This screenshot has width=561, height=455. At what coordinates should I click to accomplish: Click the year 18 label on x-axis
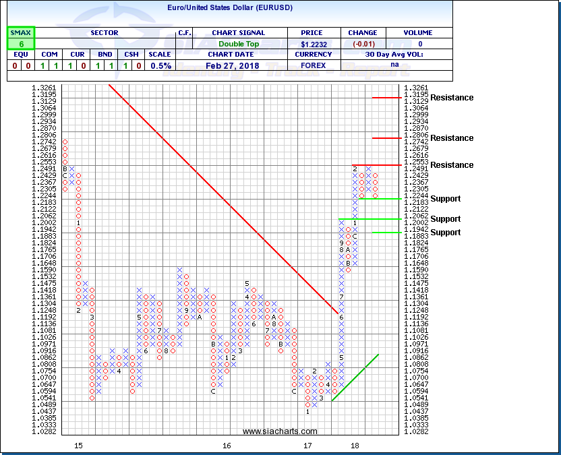[355, 446]
